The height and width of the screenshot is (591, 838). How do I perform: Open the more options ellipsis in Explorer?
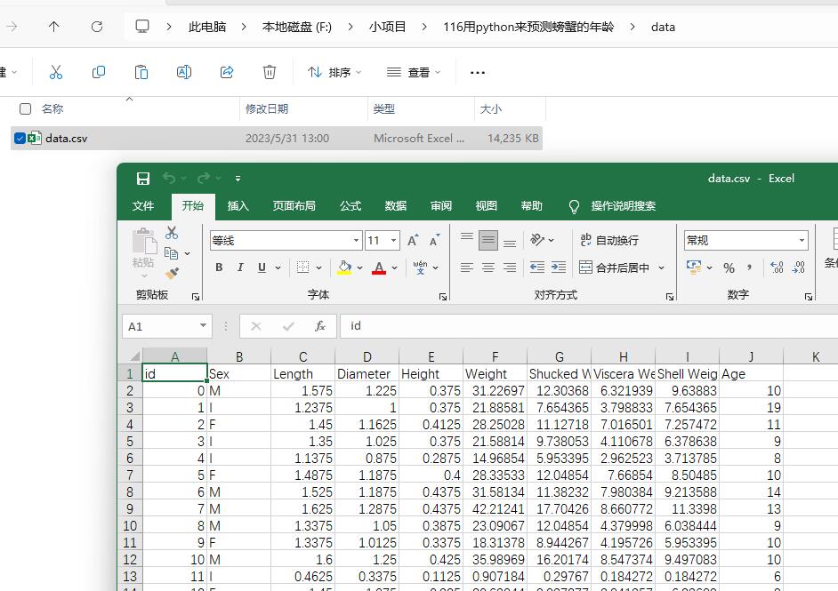tap(477, 73)
